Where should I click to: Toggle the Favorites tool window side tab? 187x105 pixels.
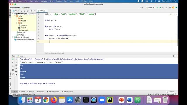pyautogui.click(x=10, y=85)
